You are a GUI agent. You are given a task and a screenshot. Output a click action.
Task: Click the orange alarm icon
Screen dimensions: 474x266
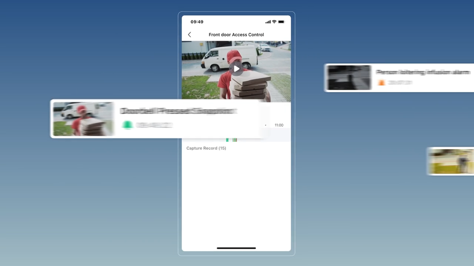[381, 83]
